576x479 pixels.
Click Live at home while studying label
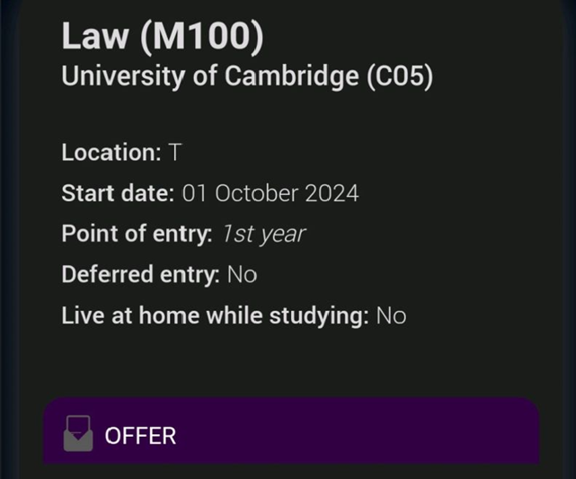click(216, 316)
